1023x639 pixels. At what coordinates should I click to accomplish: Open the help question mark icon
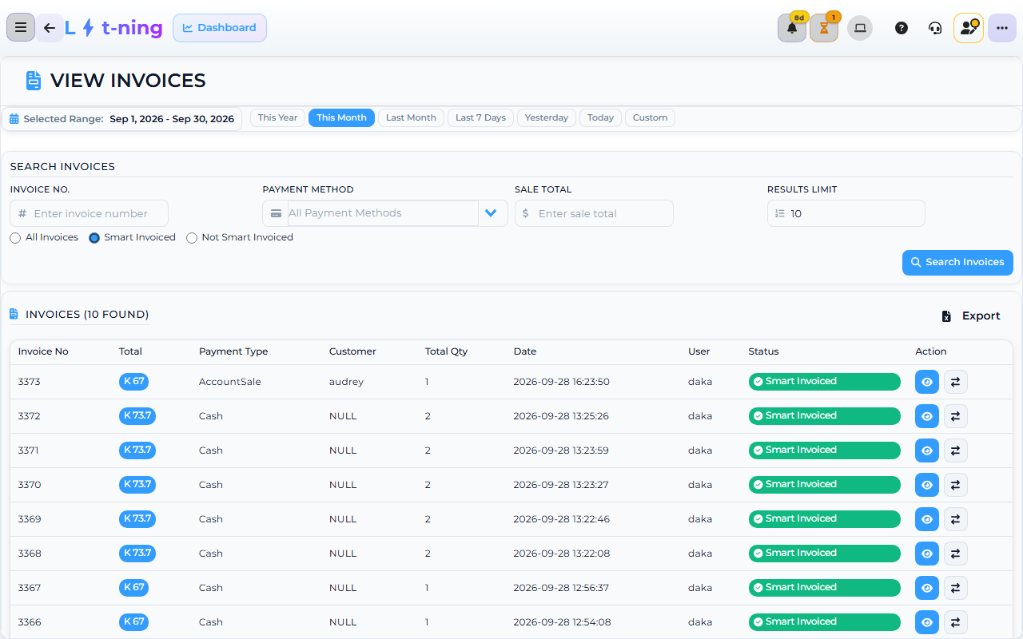click(x=902, y=28)
